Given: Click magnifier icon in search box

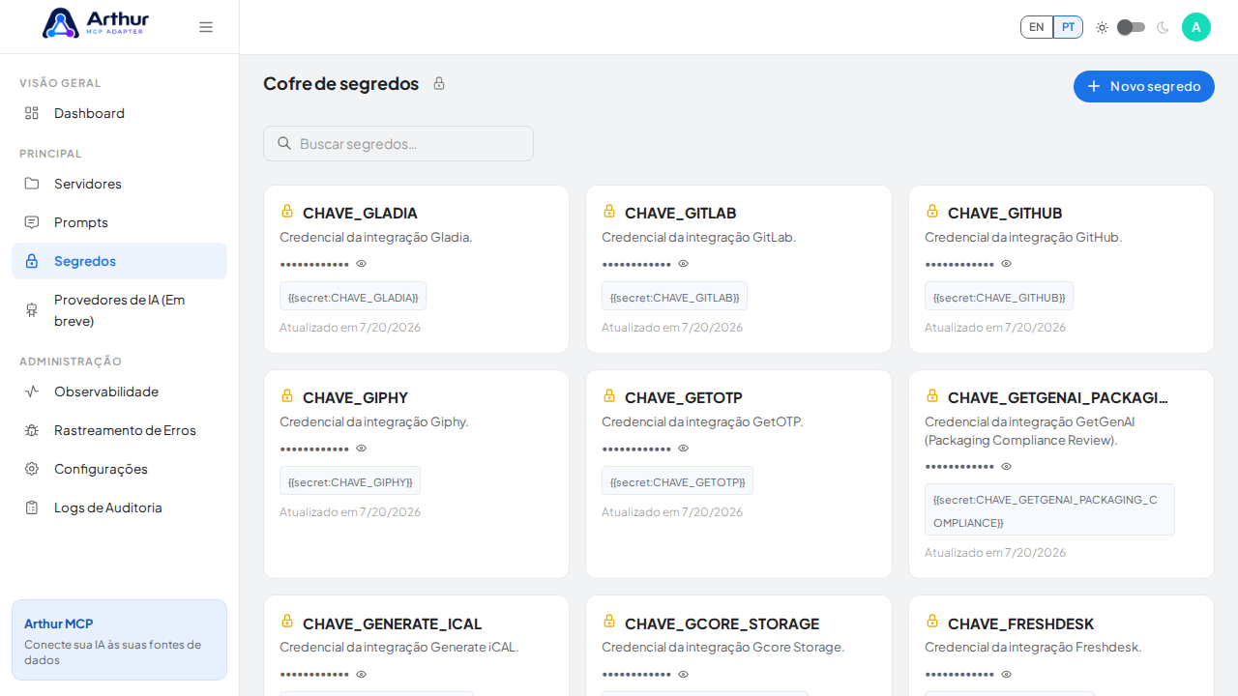Looking at the screenshot, I should coord(284,143).
